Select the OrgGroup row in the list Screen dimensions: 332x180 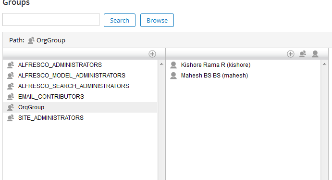pos(80,107)
